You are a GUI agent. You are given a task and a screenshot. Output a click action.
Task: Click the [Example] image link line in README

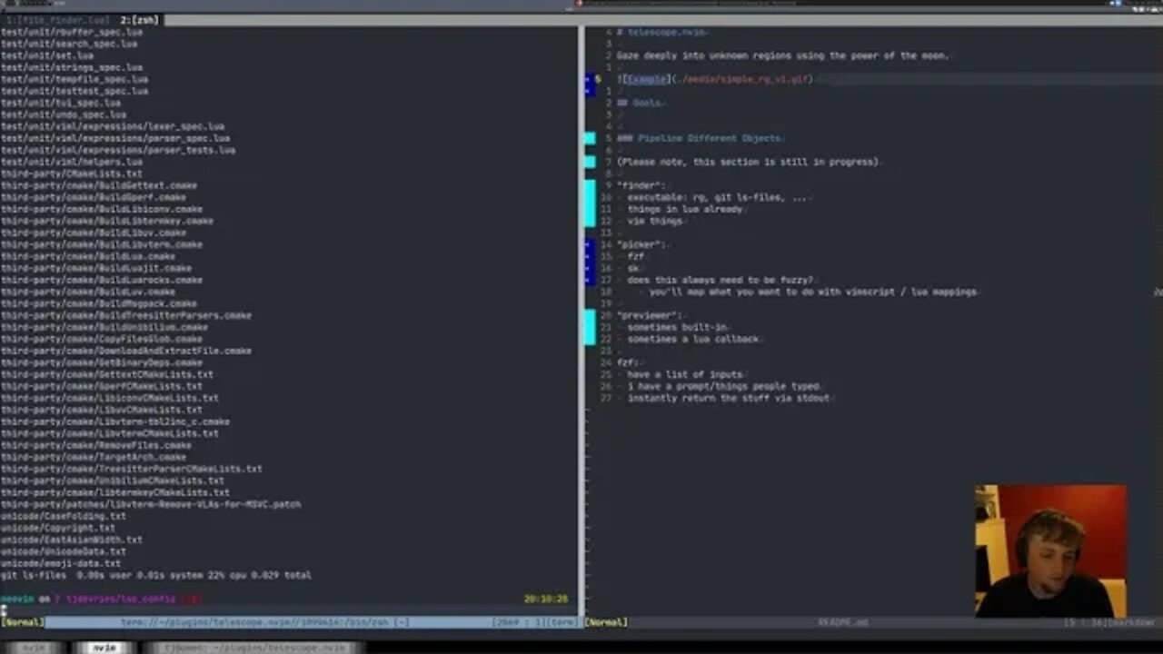click(x=716, y=79)
